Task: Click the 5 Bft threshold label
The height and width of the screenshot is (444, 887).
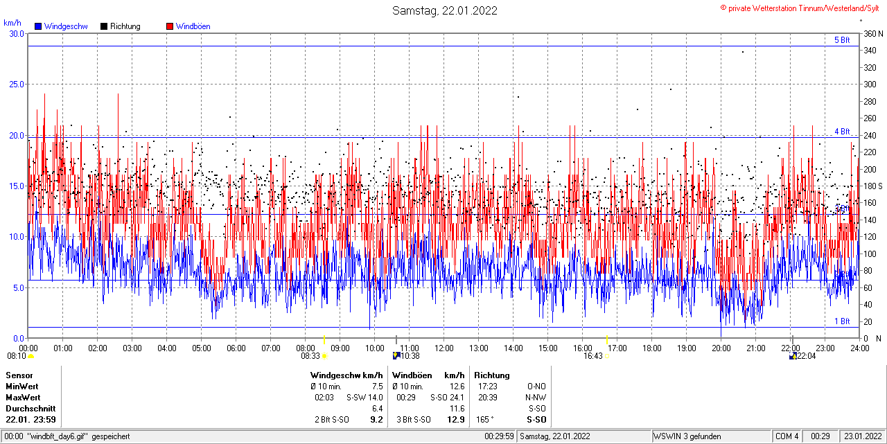Action: point(842,40)
